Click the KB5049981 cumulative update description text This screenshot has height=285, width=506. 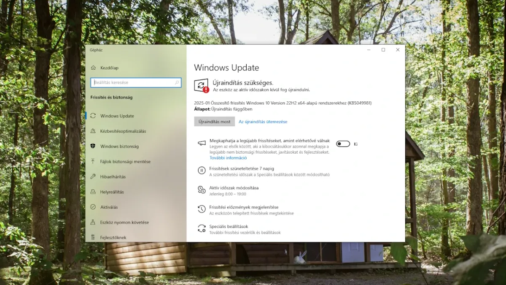[x=283, y=103]
